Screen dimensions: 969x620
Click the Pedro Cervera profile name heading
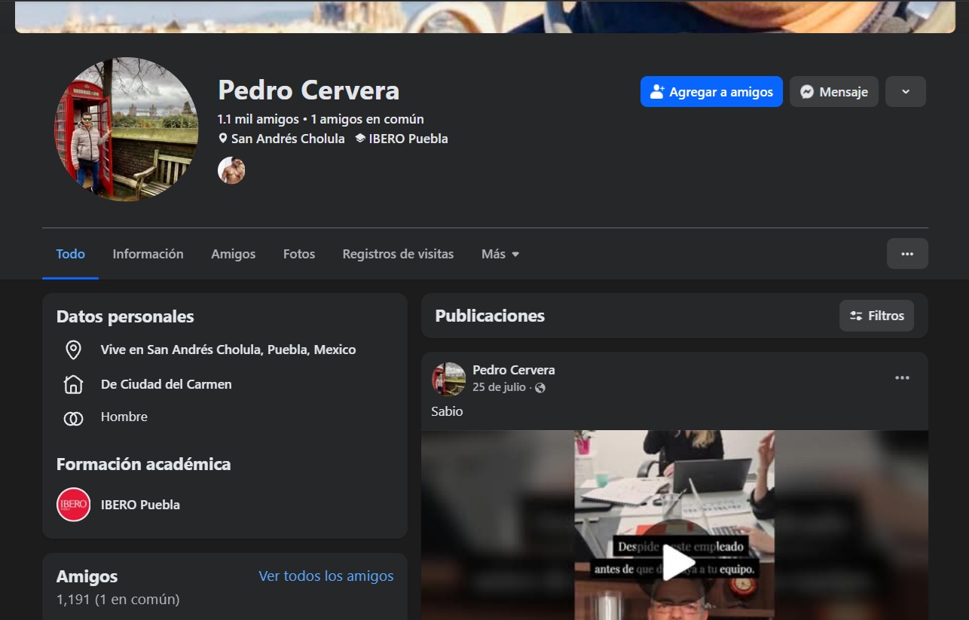point(309,90)
